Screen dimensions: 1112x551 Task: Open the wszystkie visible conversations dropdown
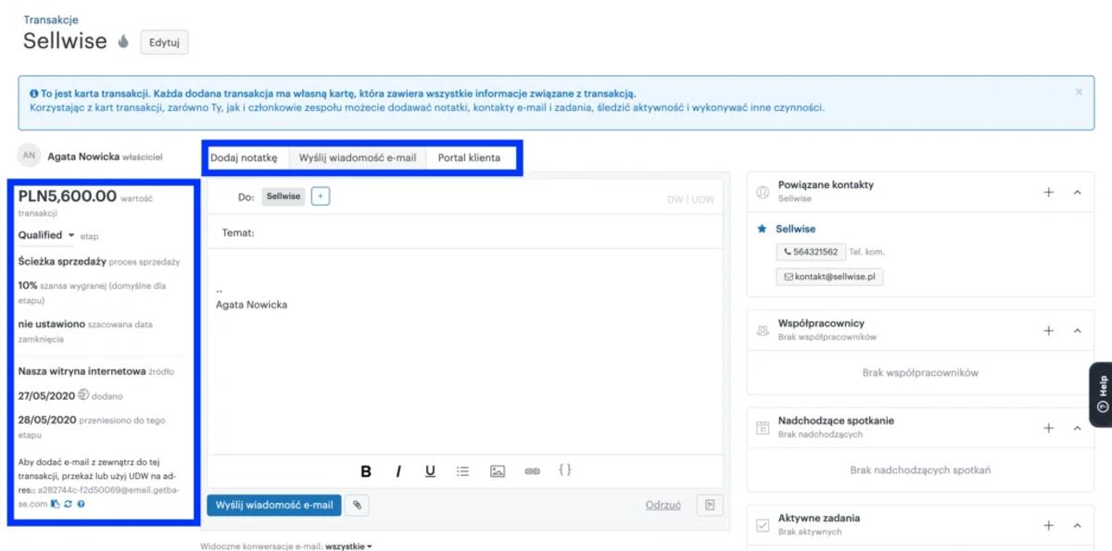pos(348,546)
